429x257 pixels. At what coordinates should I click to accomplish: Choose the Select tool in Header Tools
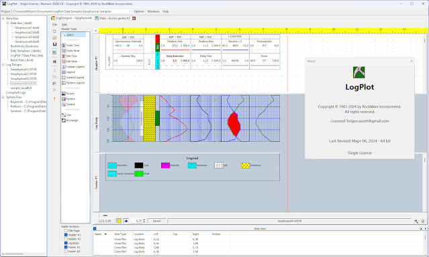(x=73, y=35)
